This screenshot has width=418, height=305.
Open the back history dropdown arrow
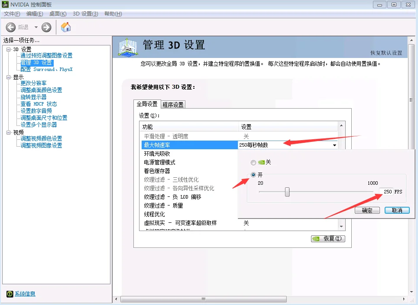(36, 27)
